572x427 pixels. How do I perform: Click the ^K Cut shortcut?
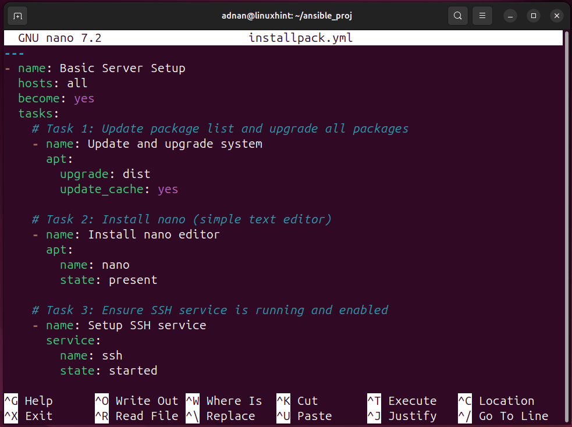297,401
